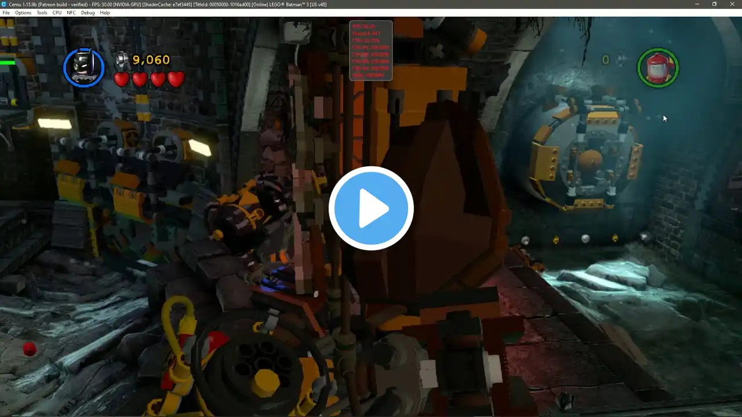Viewport: 742px width, 417px height.
Task: Click the silver stud icon beside 9,060
Action: tap(122, 60)
